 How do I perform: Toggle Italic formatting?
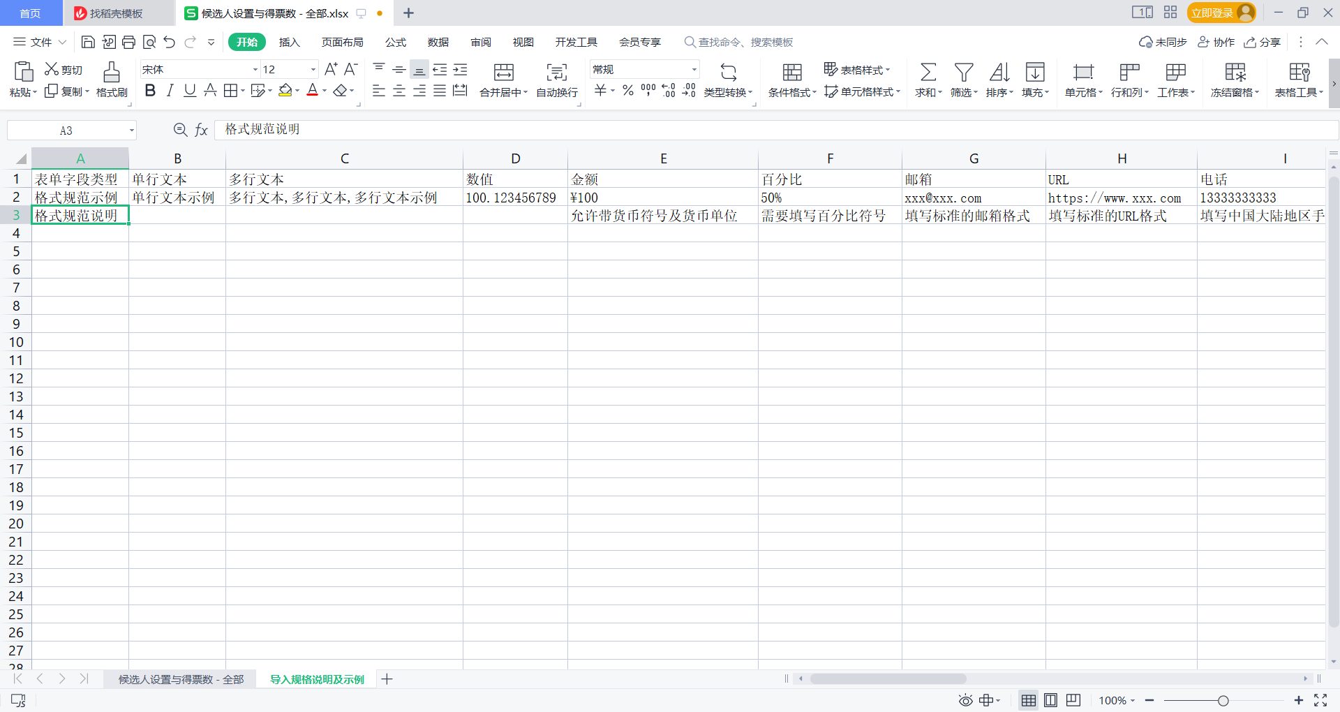tap(170, 91)
